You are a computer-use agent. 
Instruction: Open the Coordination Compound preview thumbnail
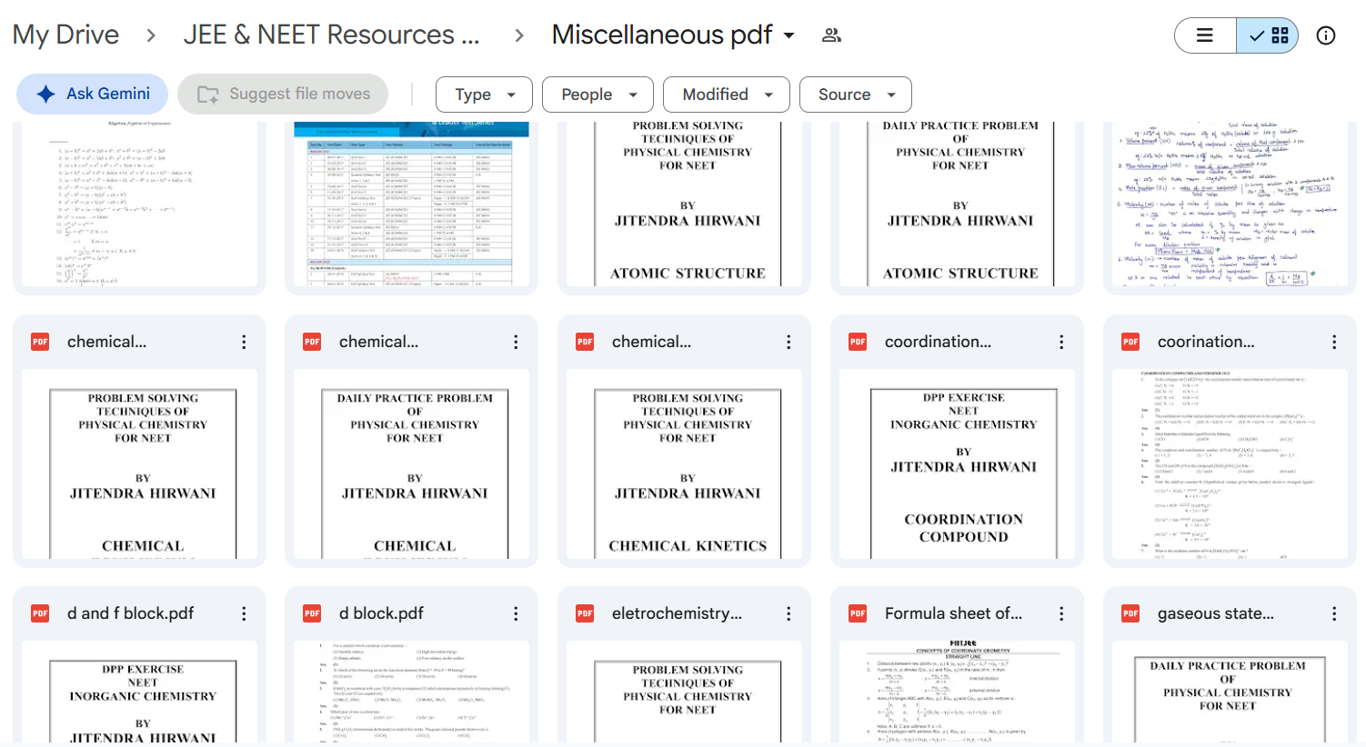pyautogui.click(x=957, y=463)
